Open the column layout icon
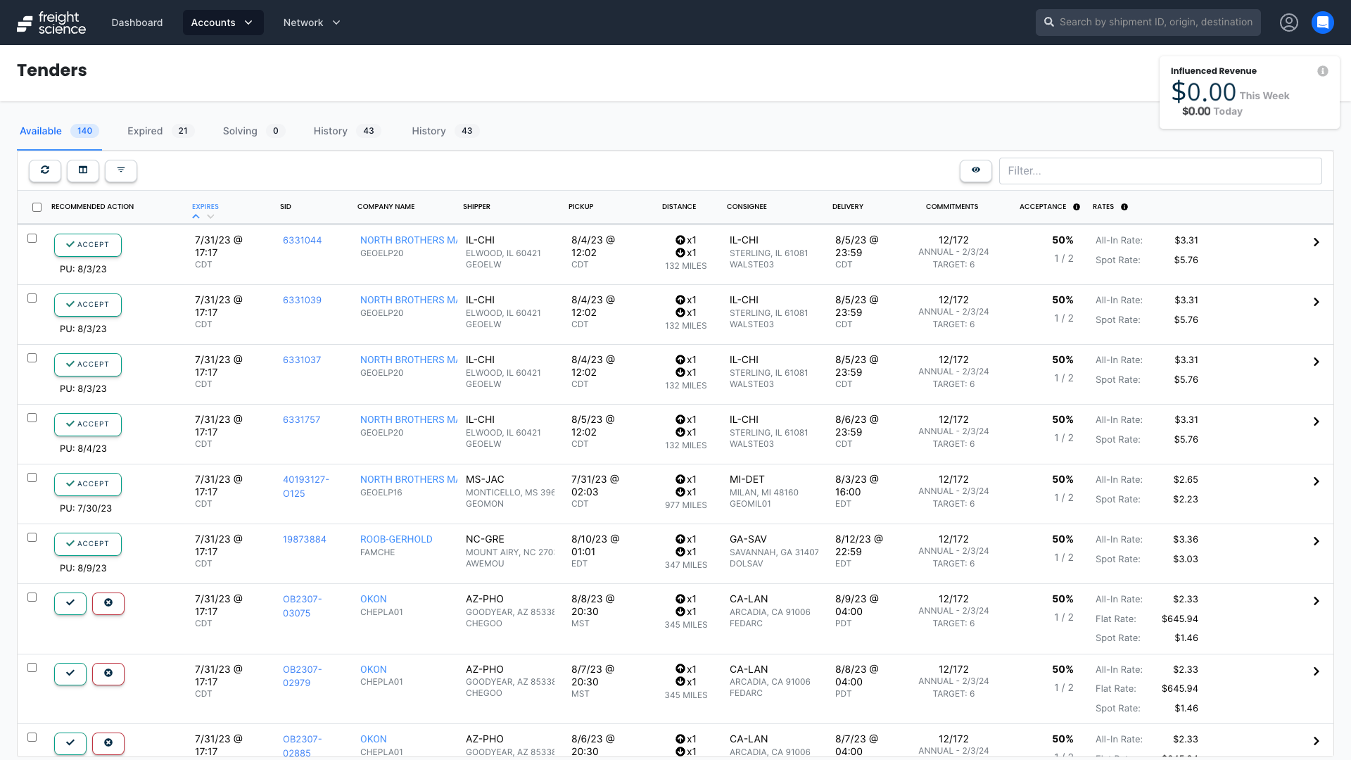Screen dimensions: 1351x760 click(82, 171)
